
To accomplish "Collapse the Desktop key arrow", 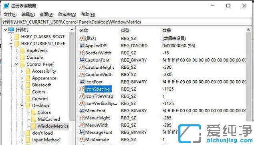I will coord(22,105).
